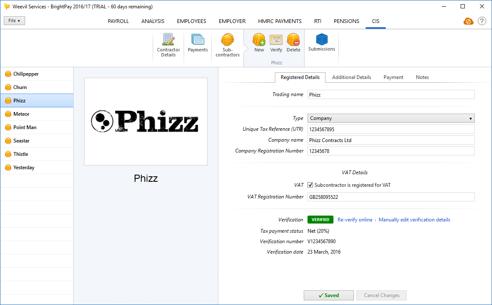Switch to the PAYROLL tab

(x=118, y=21)
